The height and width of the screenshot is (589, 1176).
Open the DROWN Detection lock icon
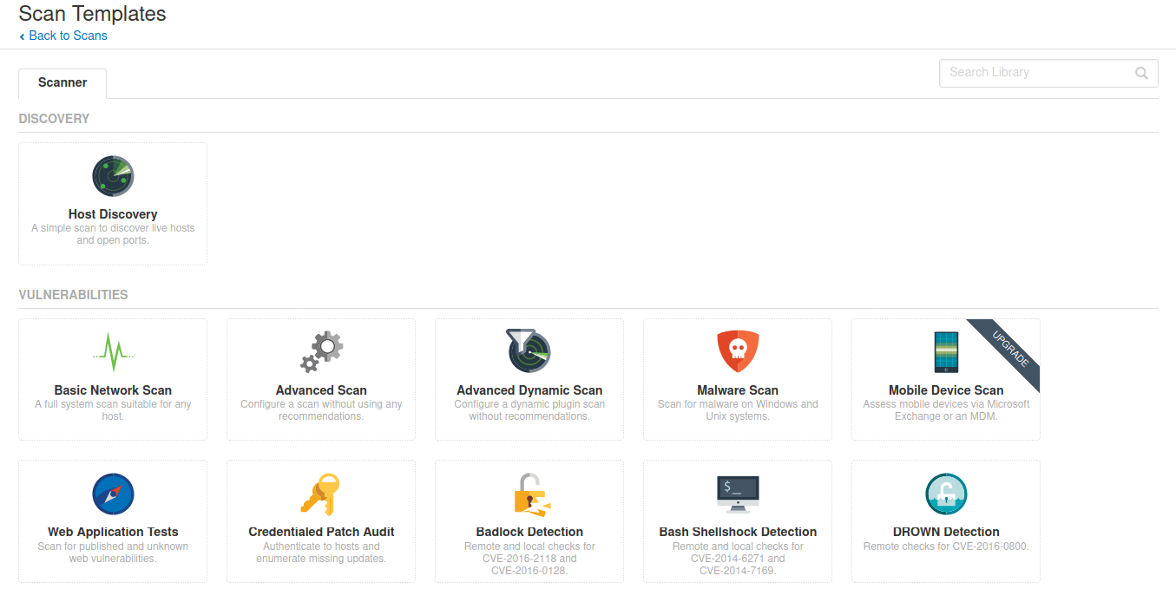point(946,494)
